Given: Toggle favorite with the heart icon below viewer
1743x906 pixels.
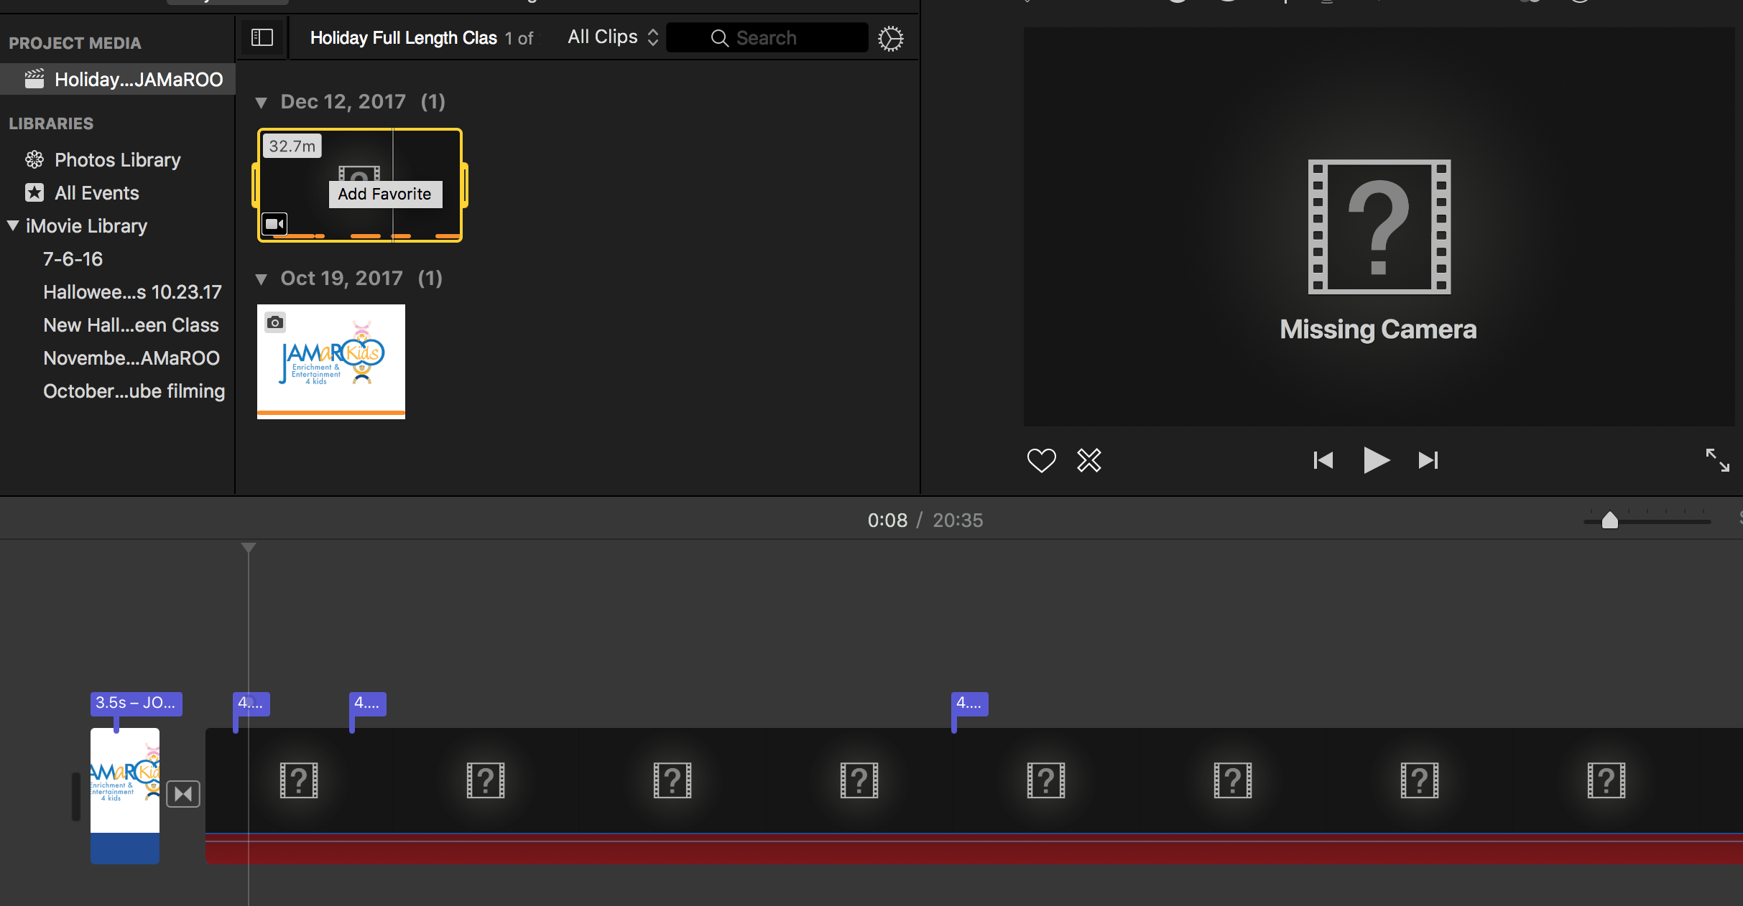Looking at the screenshot, I should pyautogui.click(x=1041, y=460).
